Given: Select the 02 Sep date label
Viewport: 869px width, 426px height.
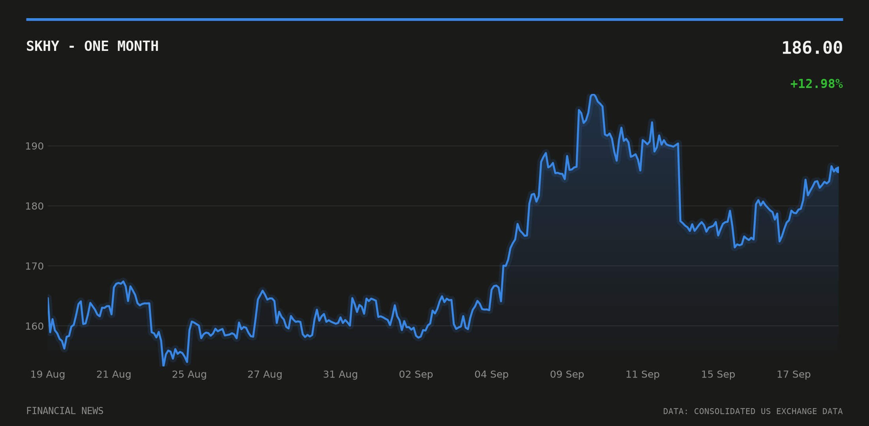Looking at the screenshot, I should 416,374.
